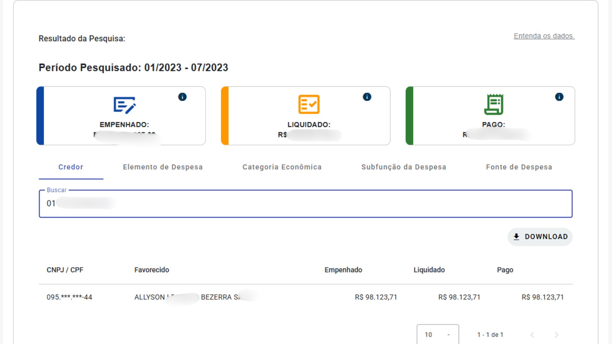612x344 pixels.
Task: Click the favorecido name starting with ALLYSON
Action: click(187, 297)
